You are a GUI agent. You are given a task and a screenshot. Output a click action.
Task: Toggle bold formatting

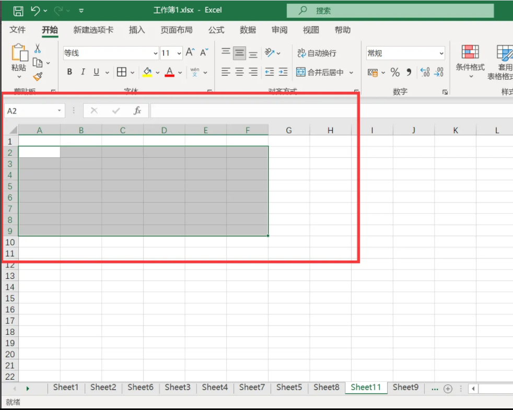point(69,72)
